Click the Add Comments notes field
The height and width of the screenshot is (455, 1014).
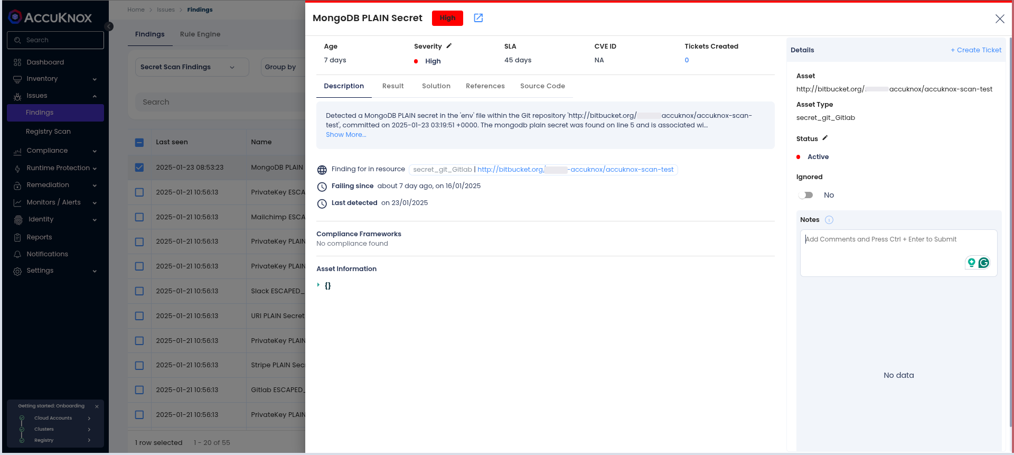899,253
